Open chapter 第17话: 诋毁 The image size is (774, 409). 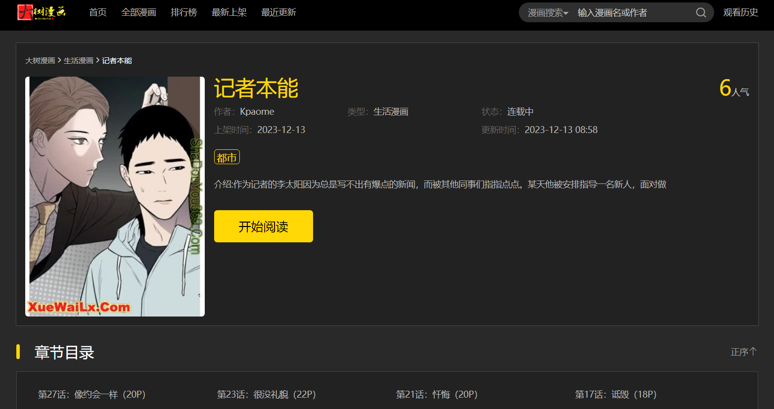(x=615, y=394)
